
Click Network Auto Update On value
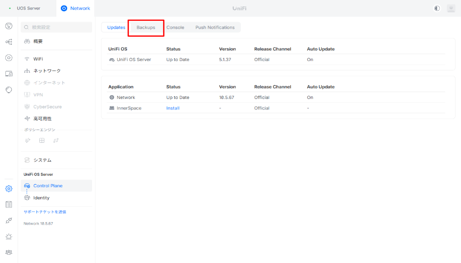(x=310, y=97)
